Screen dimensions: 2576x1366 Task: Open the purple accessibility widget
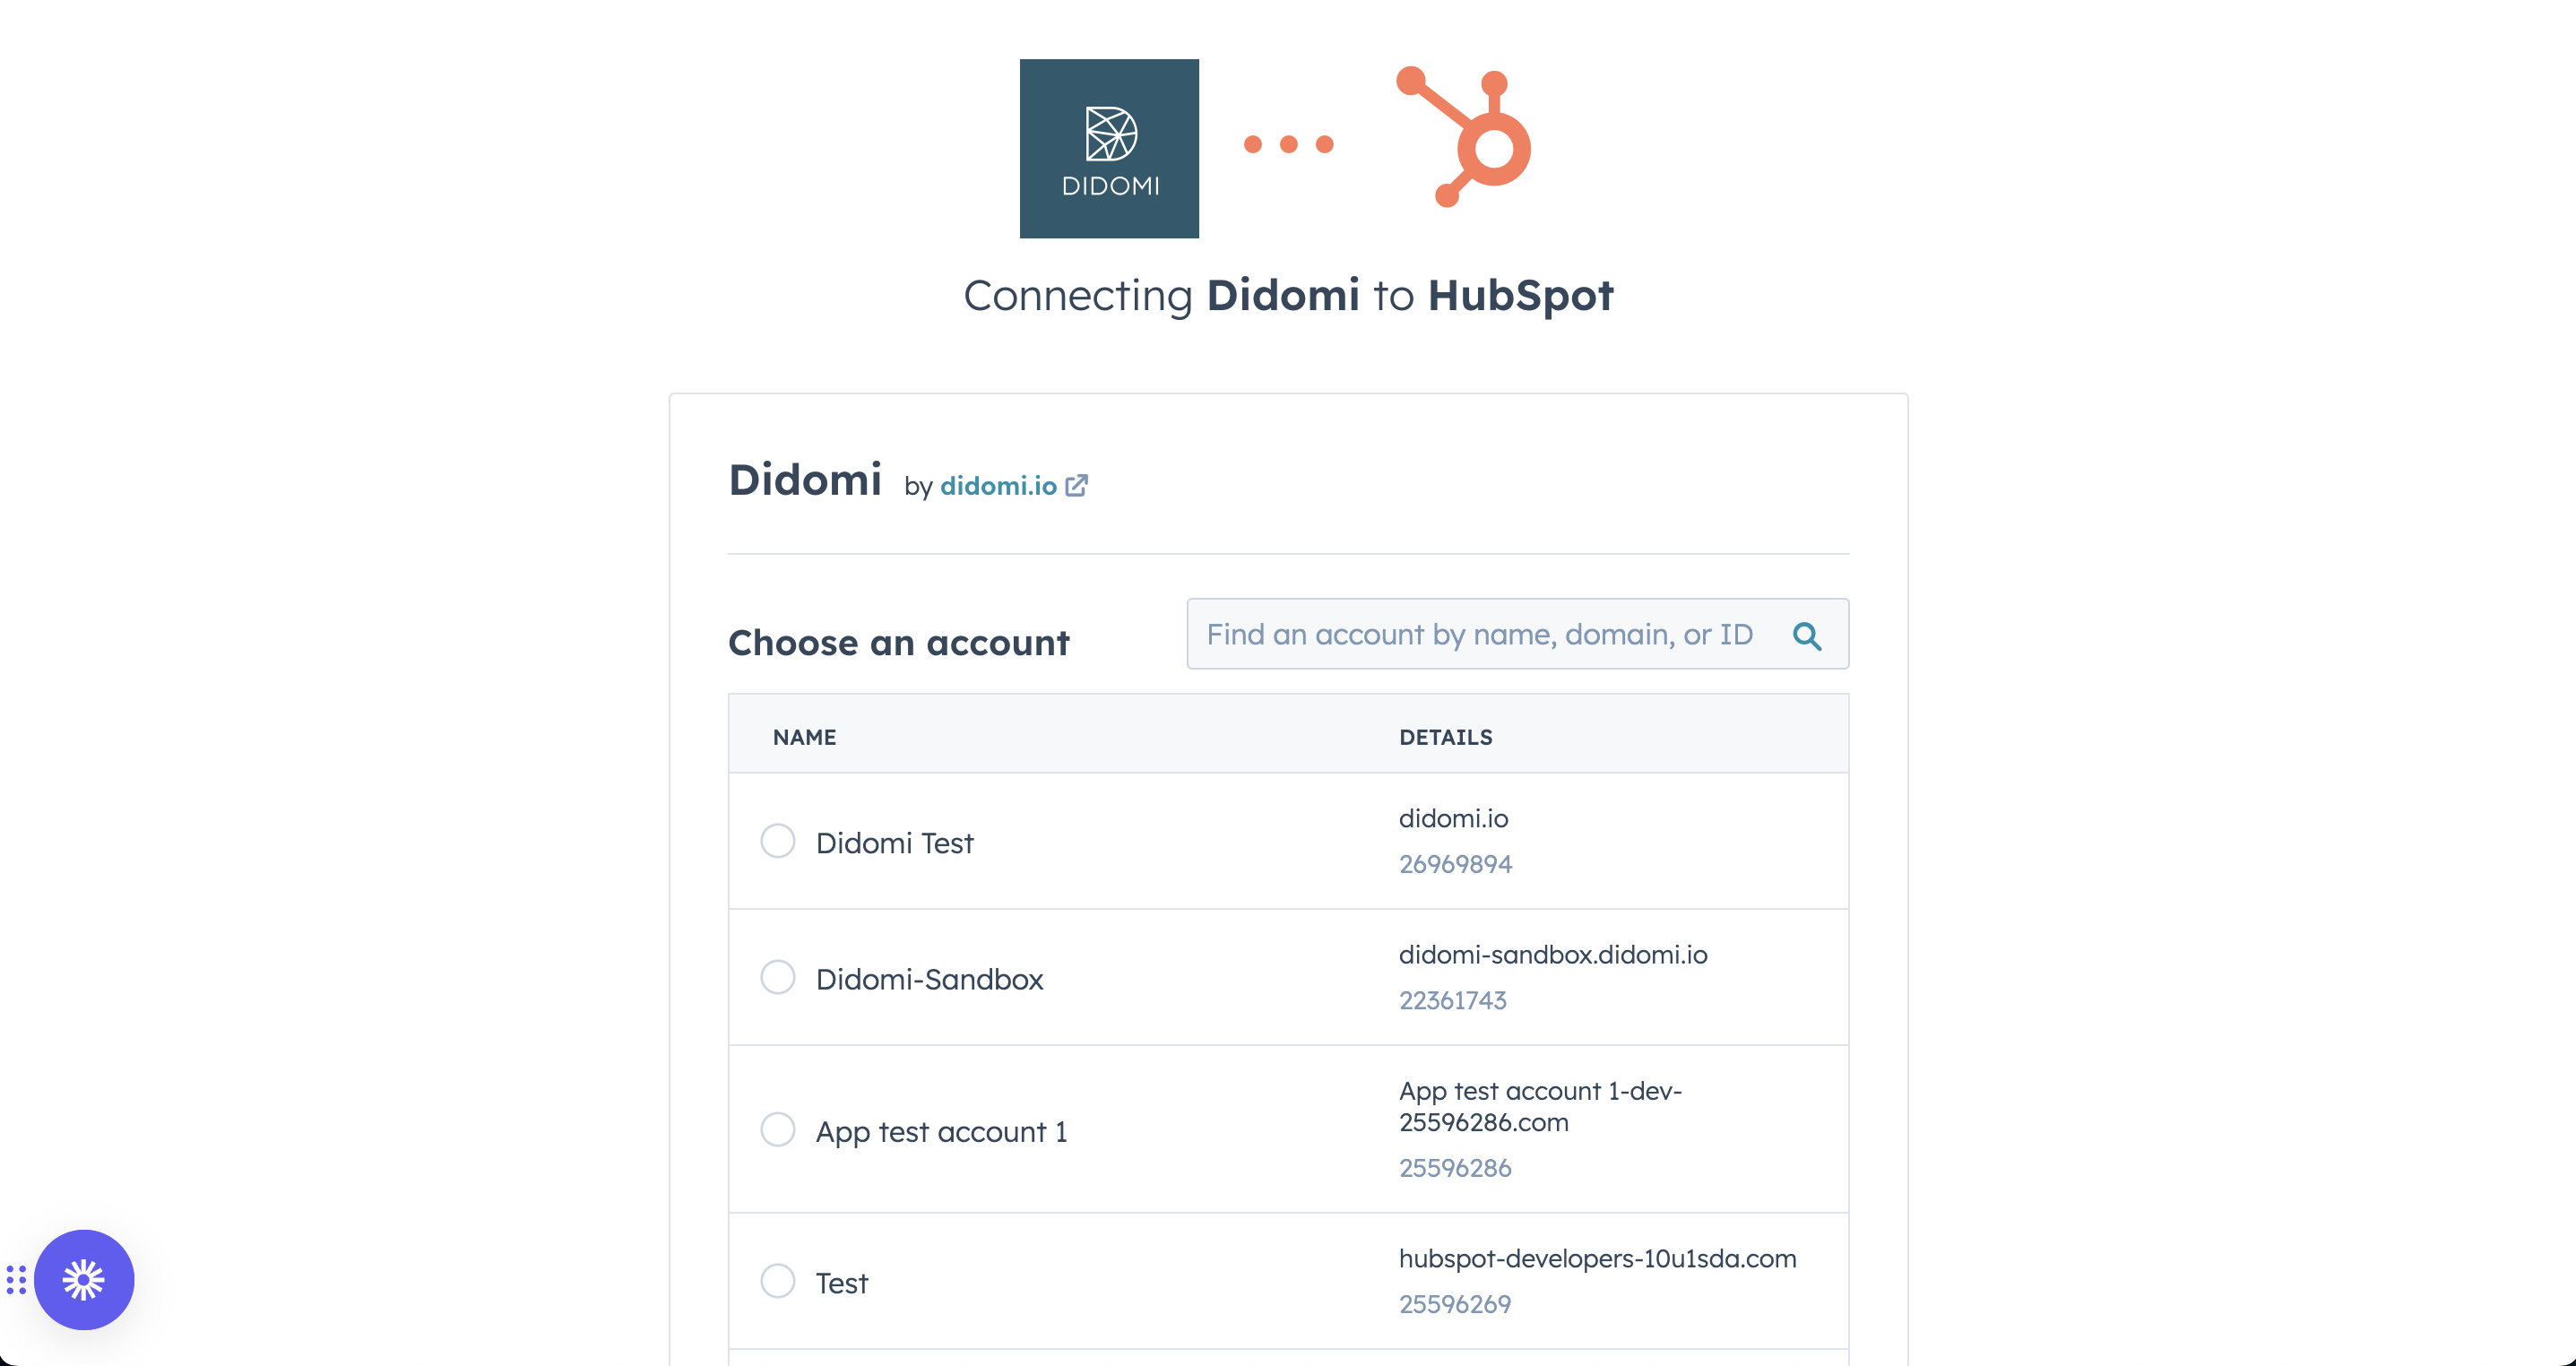coord(84,1279)
